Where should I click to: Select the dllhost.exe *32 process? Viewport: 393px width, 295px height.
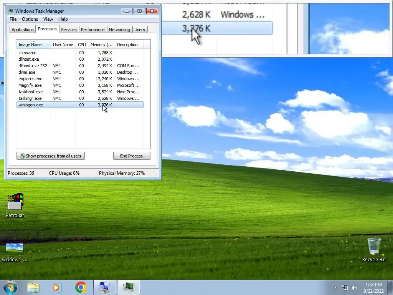coord(80,66)
